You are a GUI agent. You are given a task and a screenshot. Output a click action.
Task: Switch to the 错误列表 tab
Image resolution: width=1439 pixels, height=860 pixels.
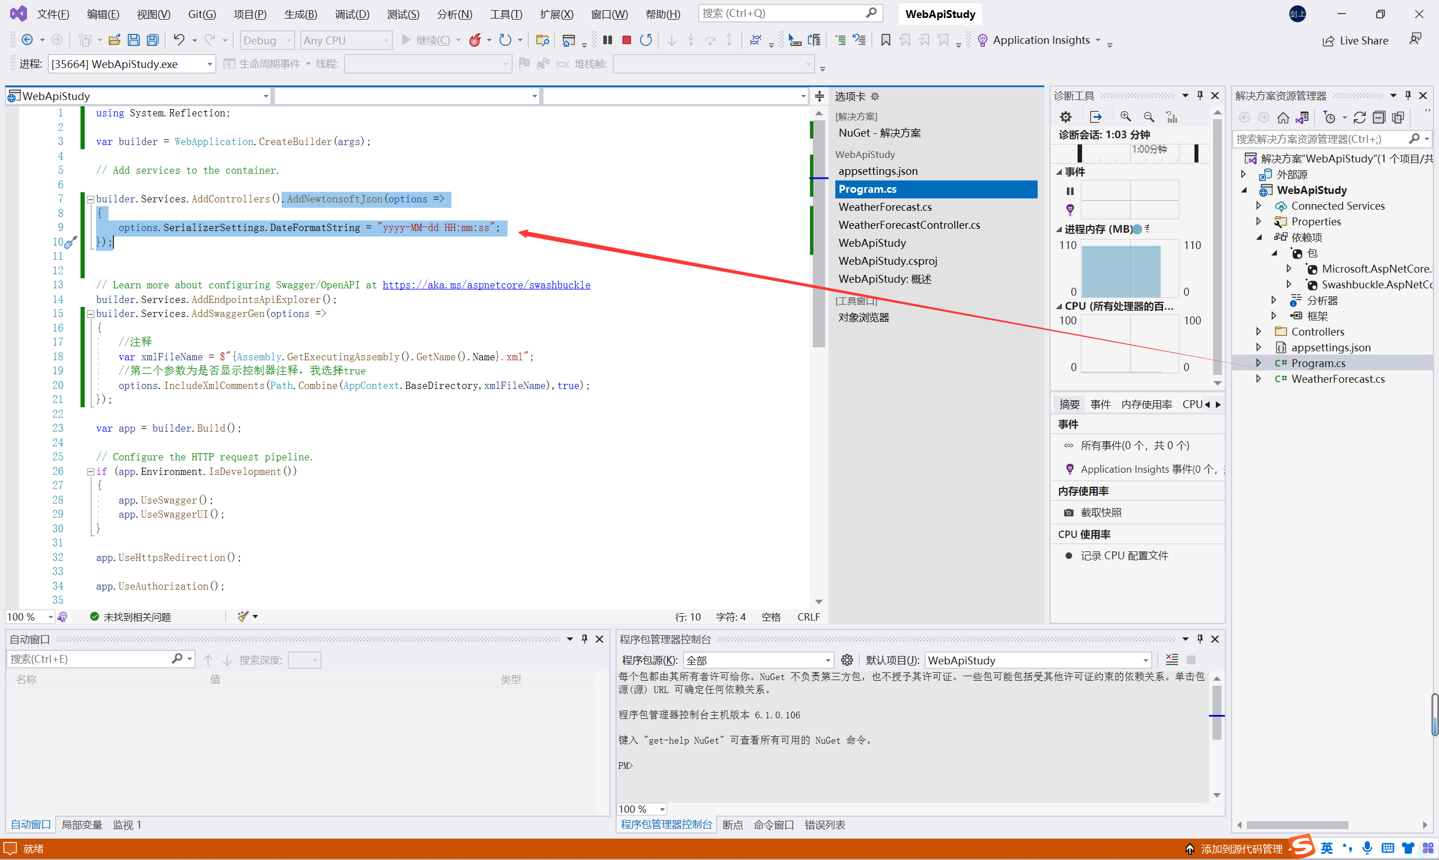point(824,824)
